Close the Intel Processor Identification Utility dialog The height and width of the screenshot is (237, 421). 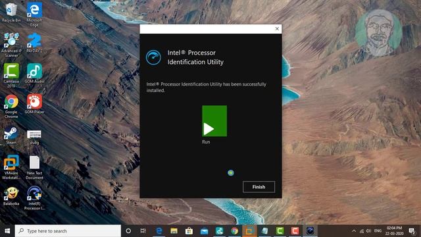(x=277, y=29)
